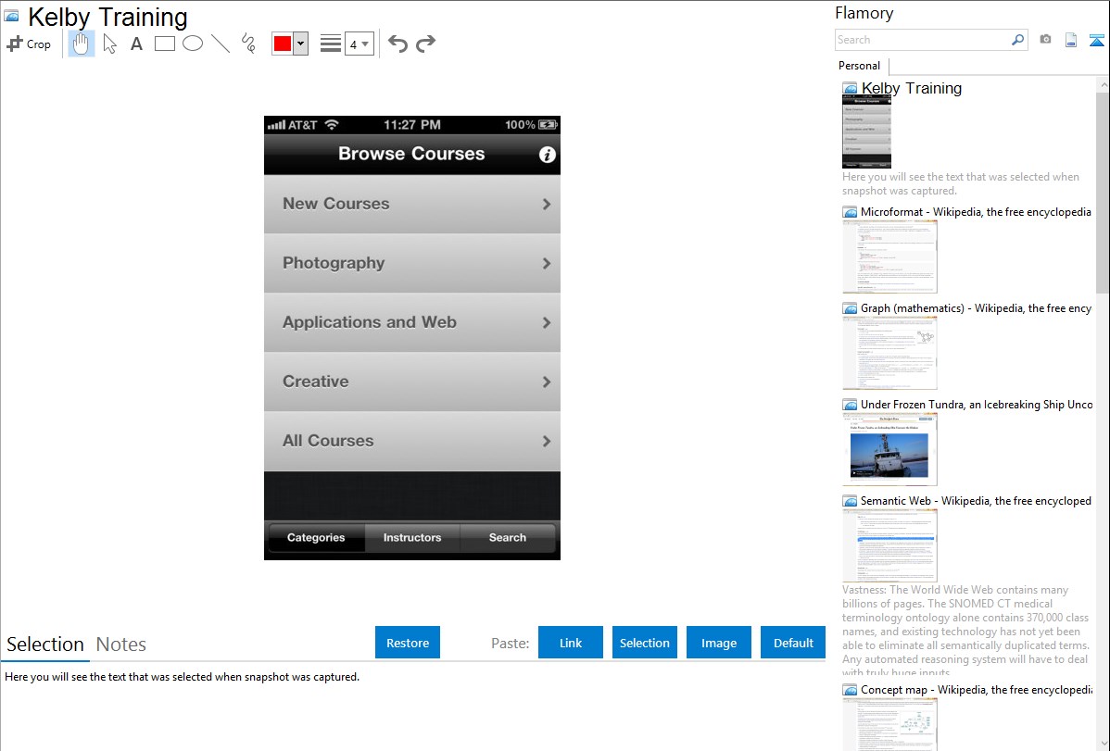Pick the ellipse shape tool
The image size is (1110, 751).
[x=193, y=44]
